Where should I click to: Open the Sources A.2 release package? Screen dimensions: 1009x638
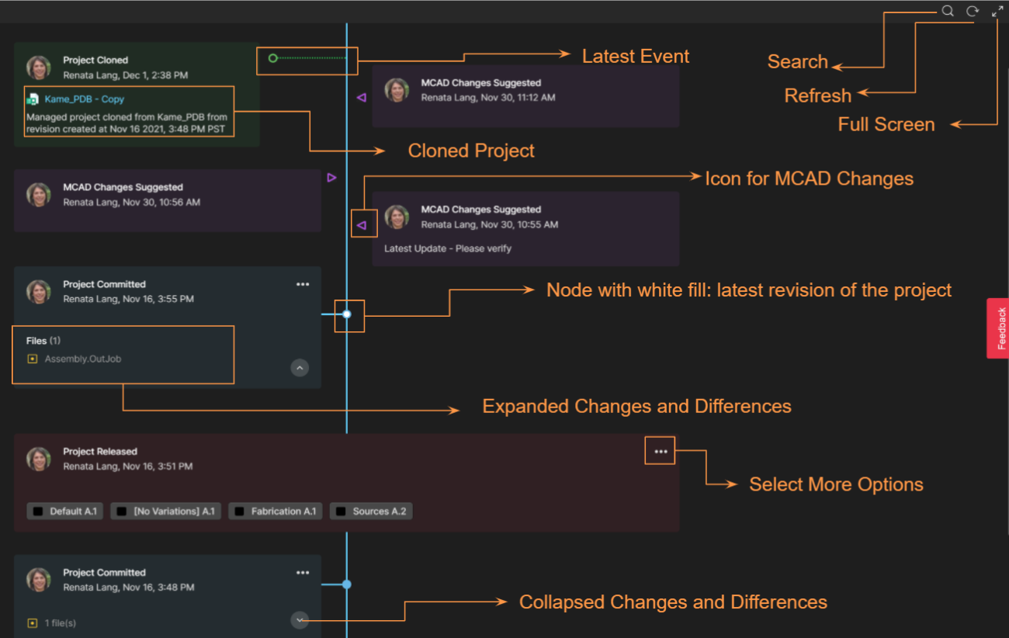pos(371,511)
